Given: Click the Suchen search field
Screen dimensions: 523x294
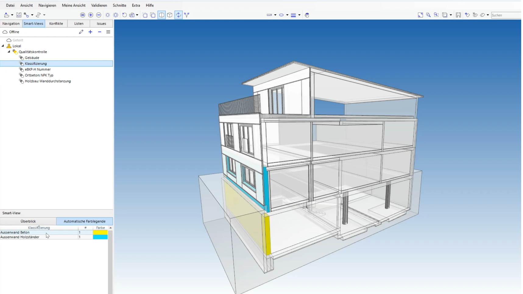Looking at the screenshot, I should 506,15.
